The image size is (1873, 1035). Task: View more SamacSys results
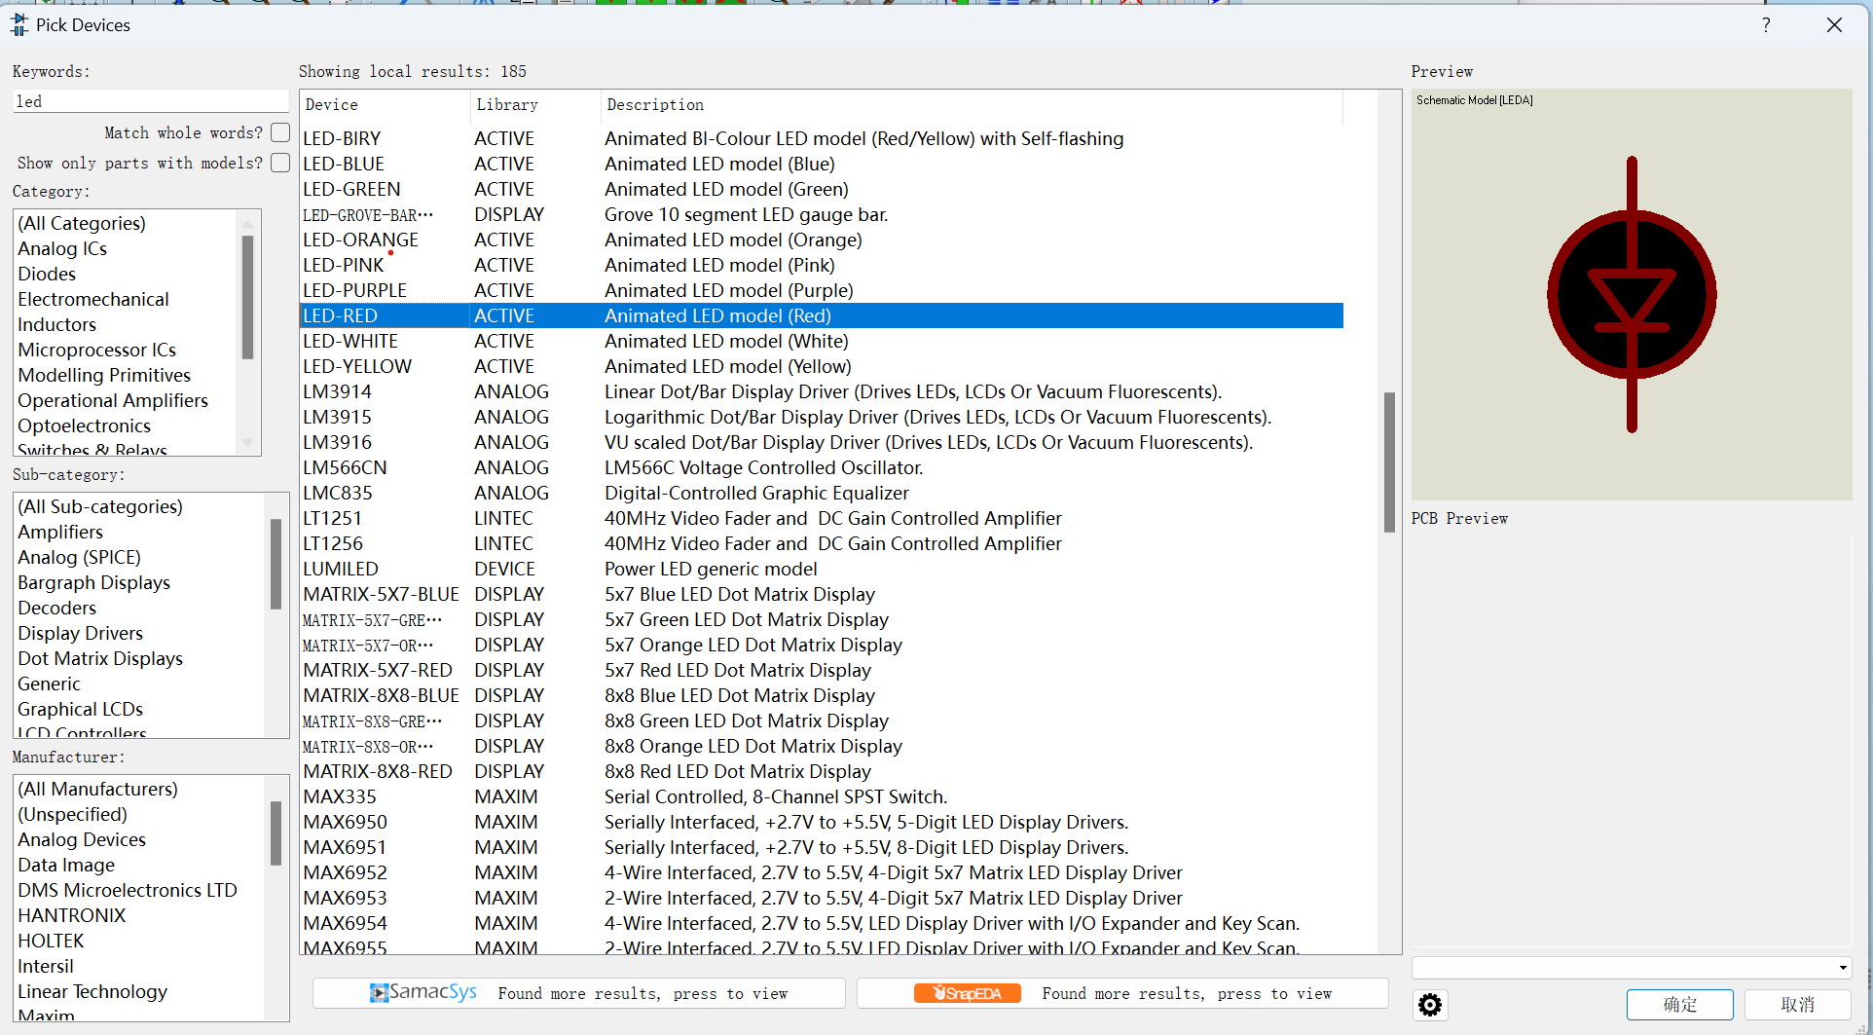pos(579,993)
